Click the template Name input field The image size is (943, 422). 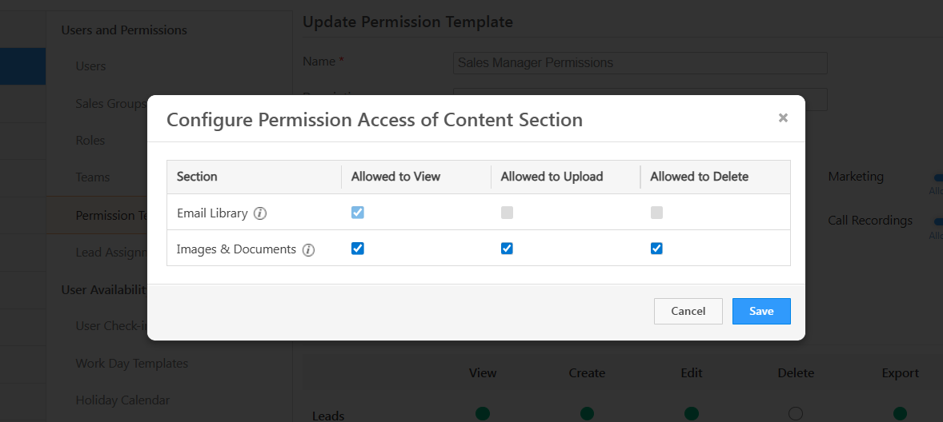[640, 63]
